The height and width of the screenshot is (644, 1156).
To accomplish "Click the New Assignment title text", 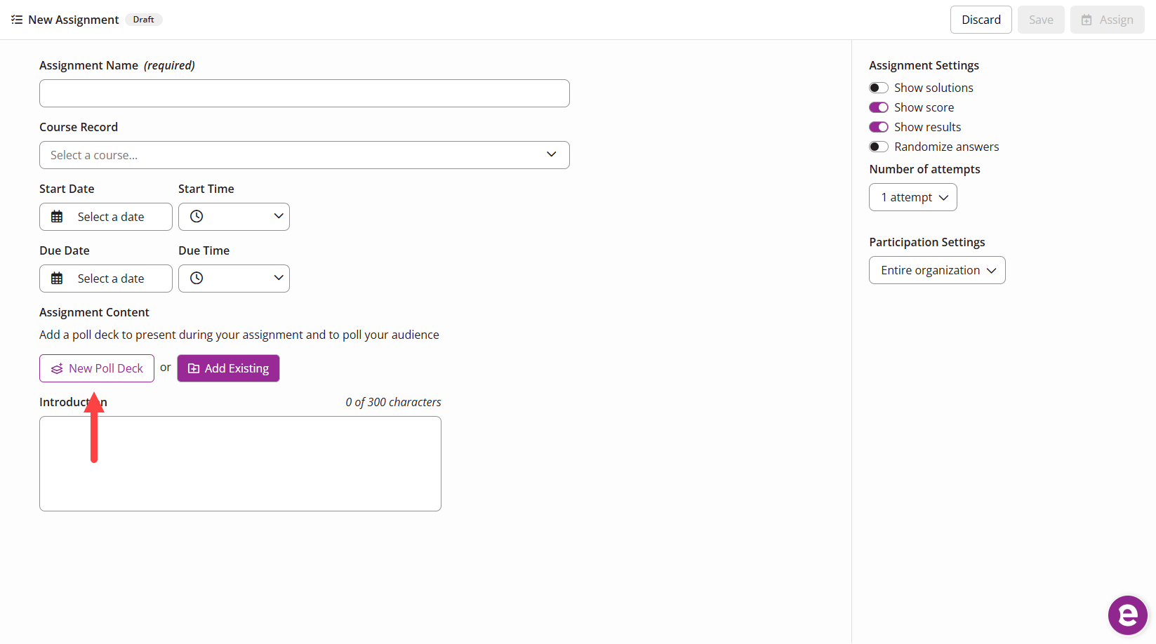I will (x=74, y=20).
